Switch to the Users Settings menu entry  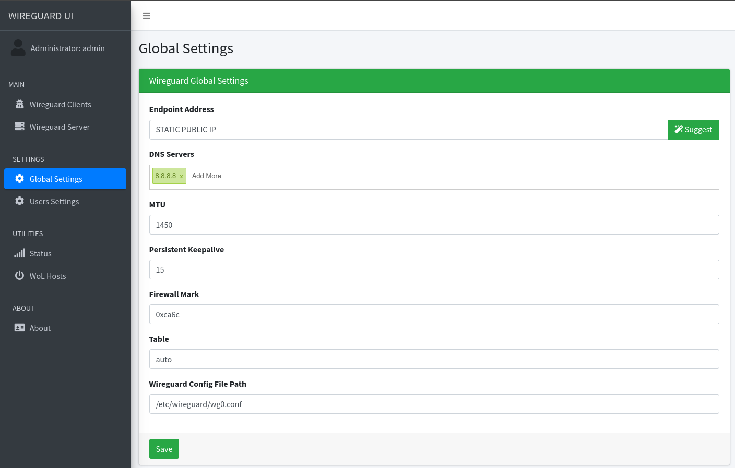54,201
